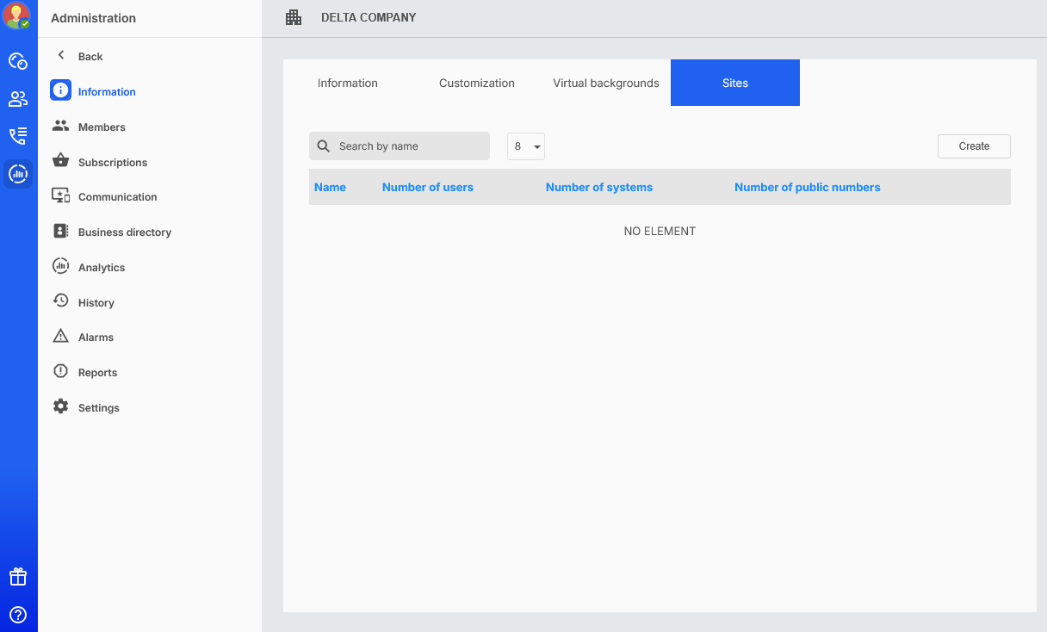Open Business directory in the sidebar
Image resolution: width=1047 pixels, height=632 pixels.
tap(124, 232)
